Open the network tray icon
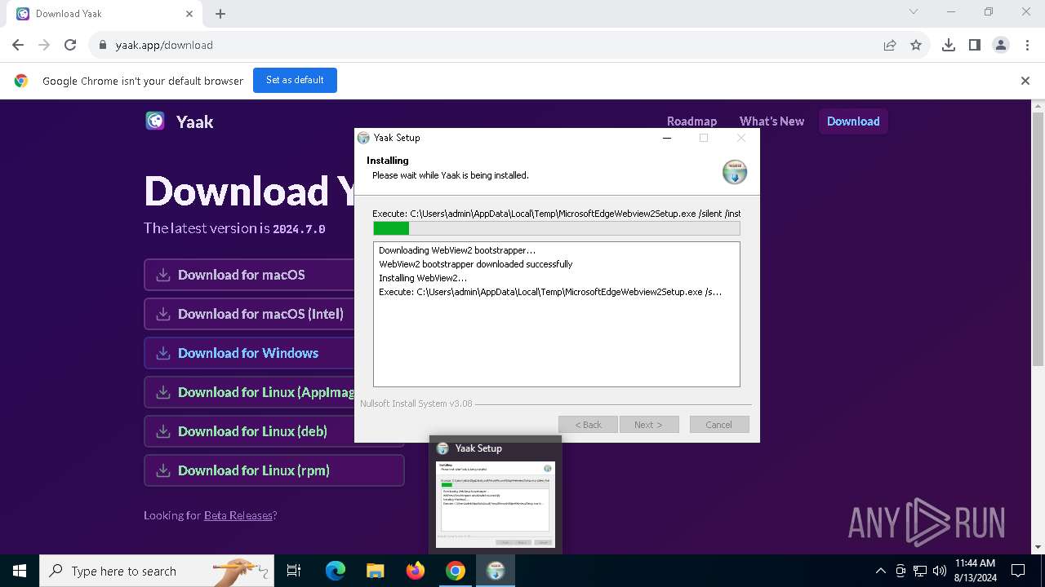The height and width of the screenshot is (587, 1045). [x=920, y=571]
